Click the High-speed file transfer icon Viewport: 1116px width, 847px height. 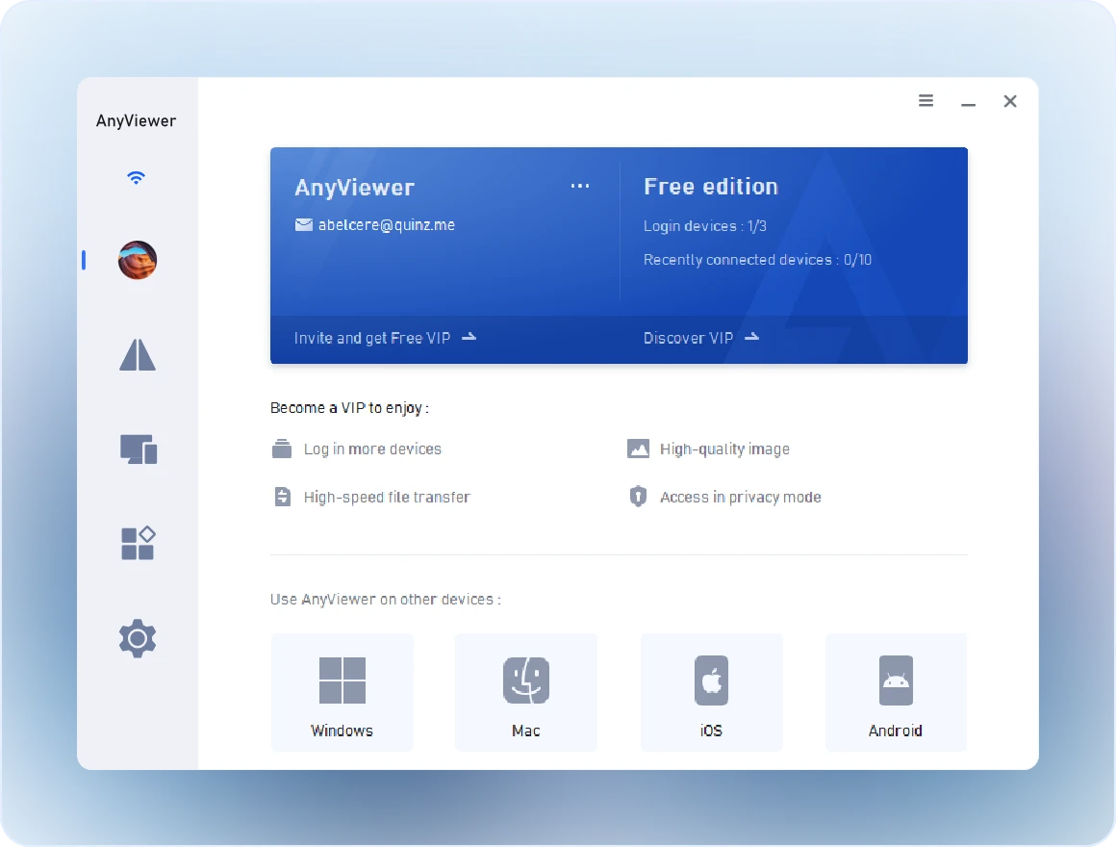point(283,497)
